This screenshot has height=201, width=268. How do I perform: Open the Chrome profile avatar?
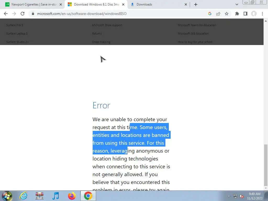point(254,14)
